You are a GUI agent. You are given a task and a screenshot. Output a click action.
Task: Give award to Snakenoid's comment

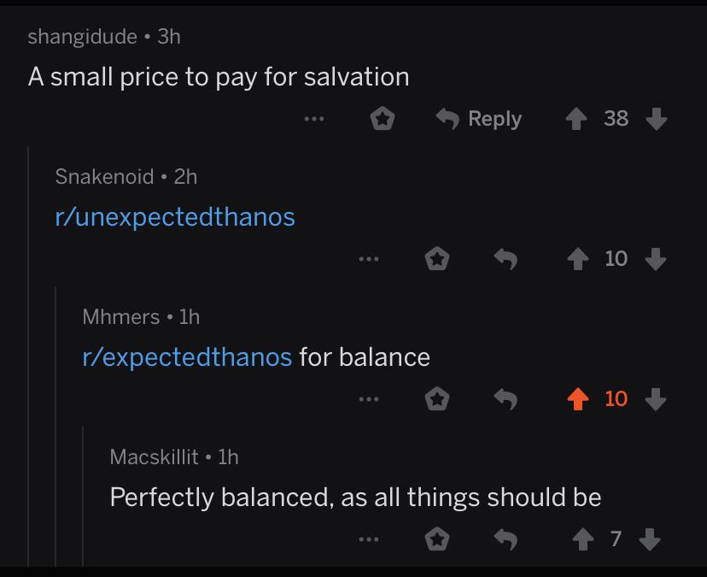tap(437, 258)
